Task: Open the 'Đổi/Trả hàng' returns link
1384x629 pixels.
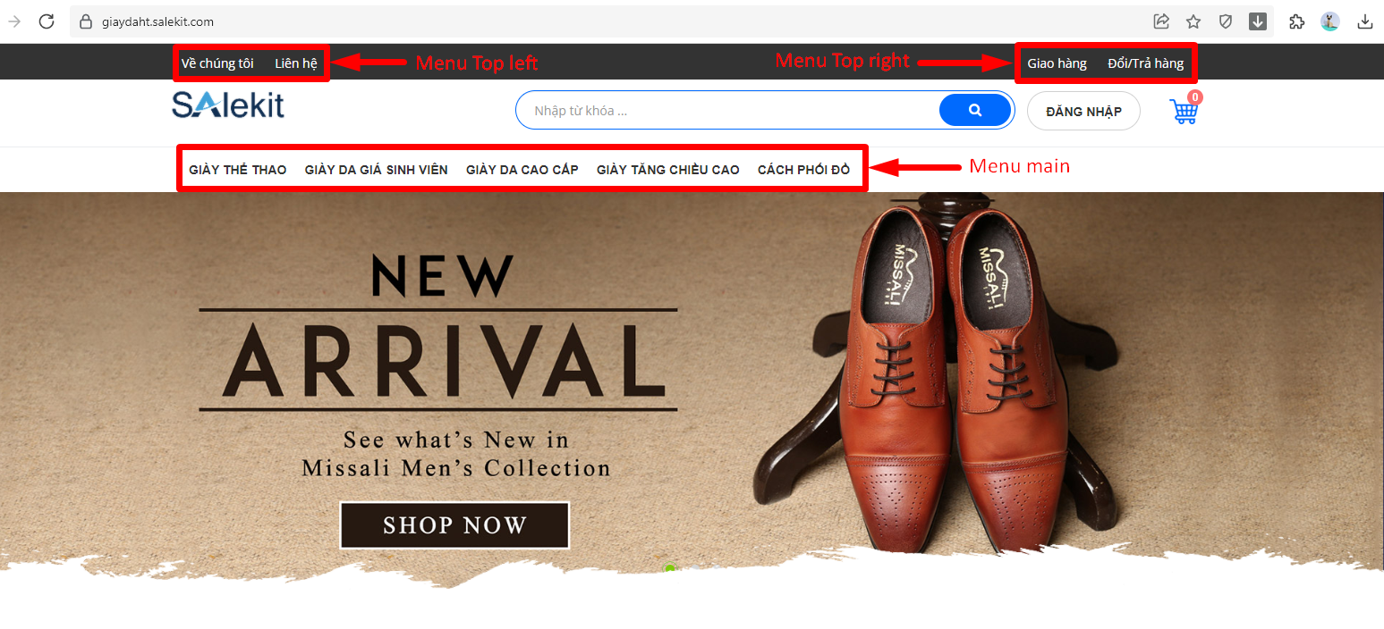Action: (1145, 63)
